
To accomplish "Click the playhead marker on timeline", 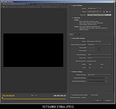I will (2, 98).
